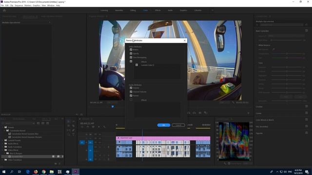The height and width of the screenshot is (175, 312).
Task: Switch to the Effects workspace tab
Action: coord(158,10)
